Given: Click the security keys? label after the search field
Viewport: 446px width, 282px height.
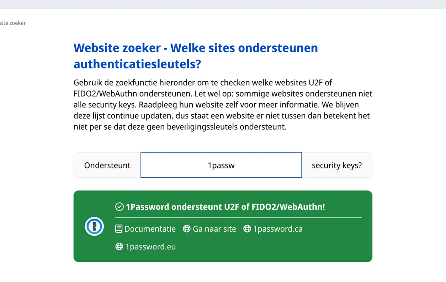Looking at the screenshot, I should [336, 165].
